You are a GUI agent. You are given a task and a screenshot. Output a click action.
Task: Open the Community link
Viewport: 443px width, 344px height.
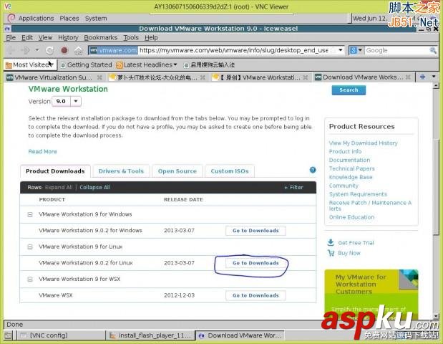point(344,186)
